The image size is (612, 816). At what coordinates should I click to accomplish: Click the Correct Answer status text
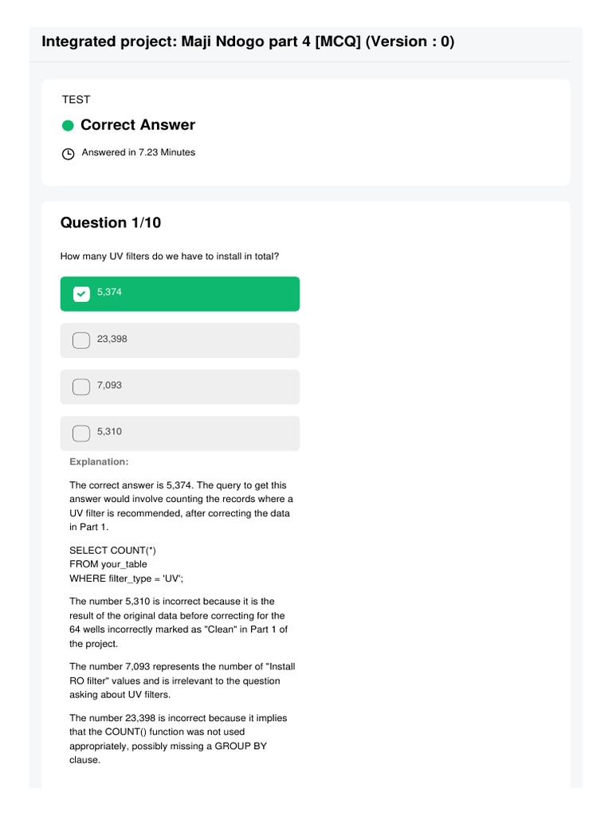click(138, 125)
